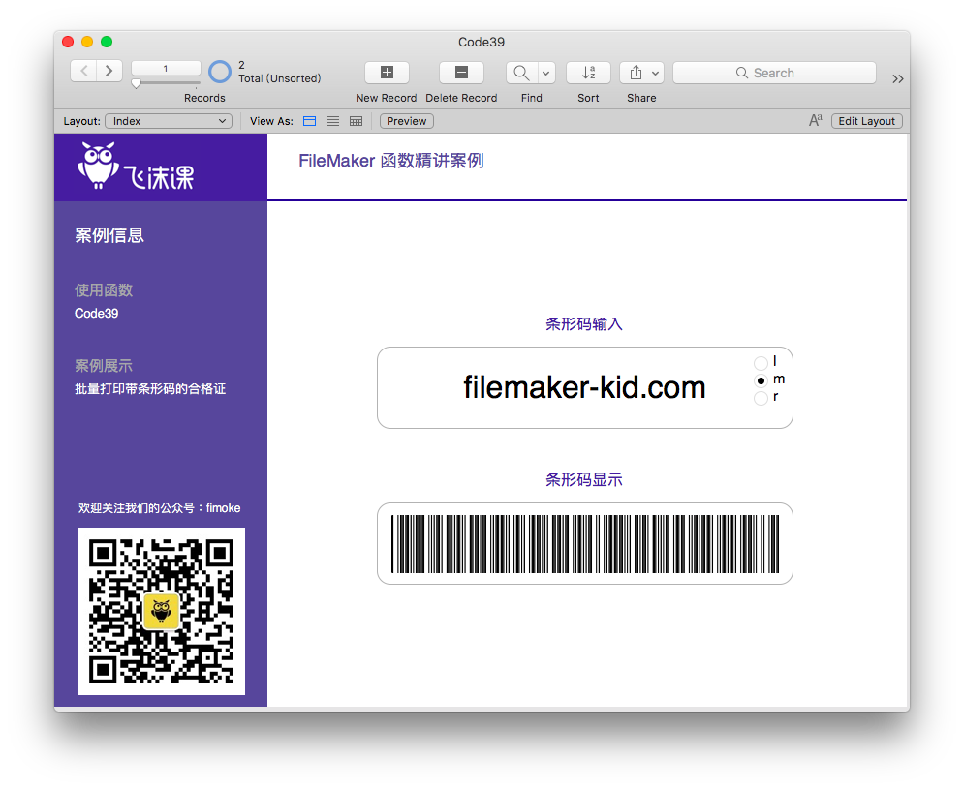Minimize the window with yellow button
This screenshot has height=789, width=964.
coord(87,42)
